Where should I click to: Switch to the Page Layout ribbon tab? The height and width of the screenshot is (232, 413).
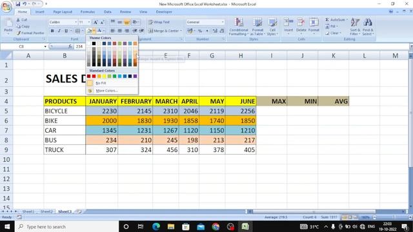[x=63, y=12]
